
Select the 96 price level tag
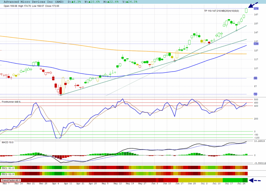256,78
